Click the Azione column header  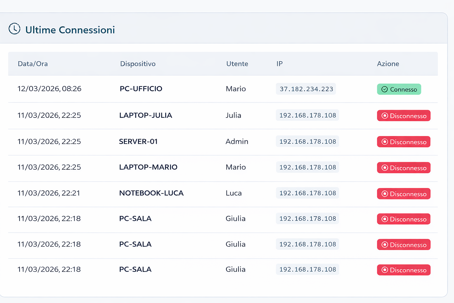pos(388,64)
